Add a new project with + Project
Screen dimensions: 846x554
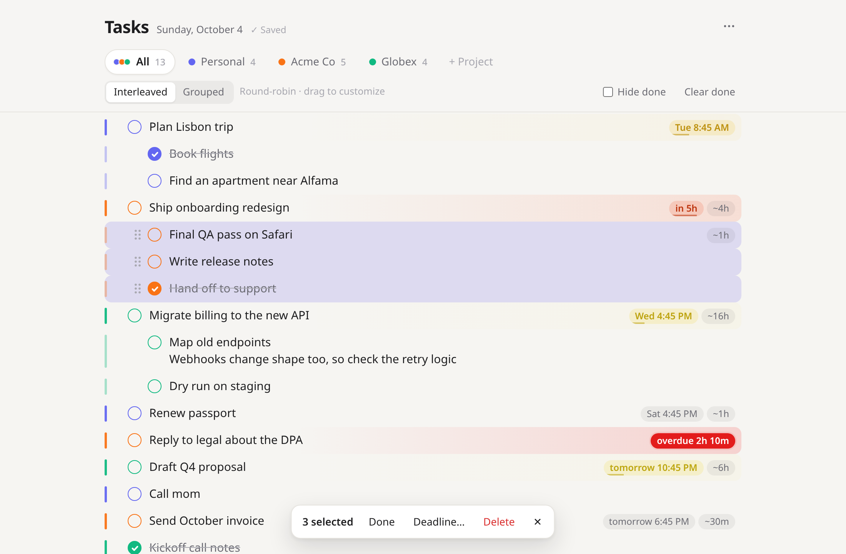coord(471,62)
